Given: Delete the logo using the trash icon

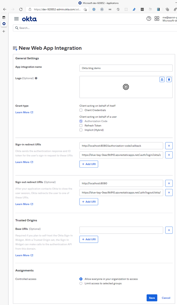Looking at the screenshot, I should (x=169, y=79).
